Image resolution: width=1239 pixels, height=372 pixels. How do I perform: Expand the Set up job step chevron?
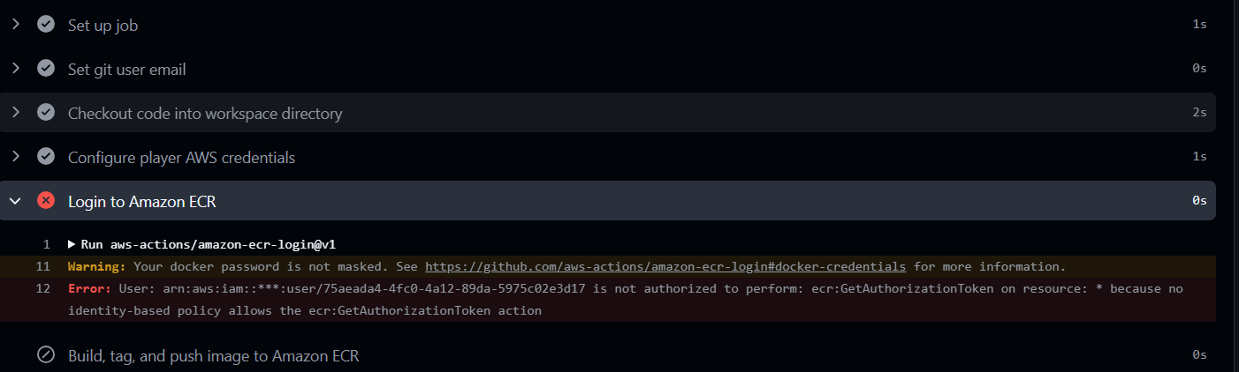15,25
